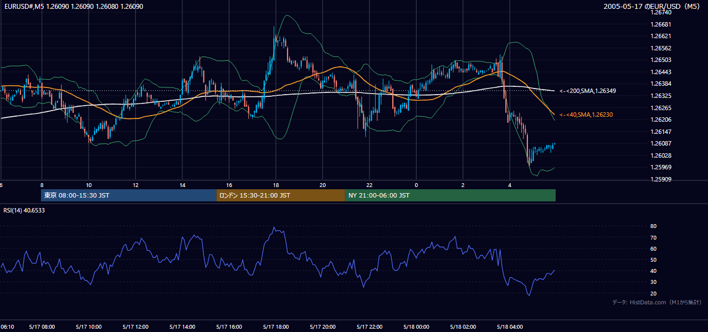Click price axis value 1.26503

(661, 60)
